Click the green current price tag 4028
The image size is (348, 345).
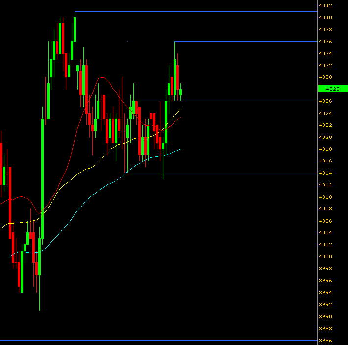333,89
